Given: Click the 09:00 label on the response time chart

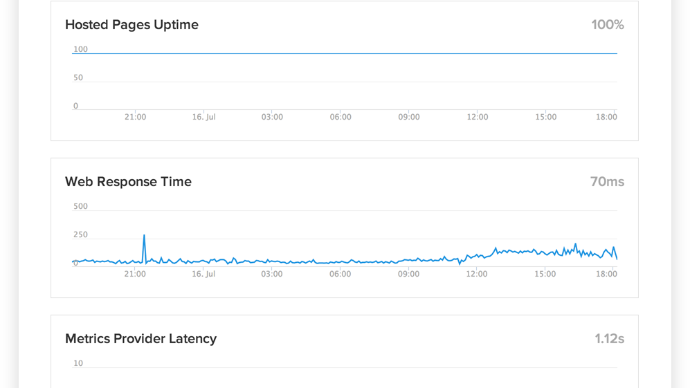Looking at the screenshot, I should (x=408, y=275).
